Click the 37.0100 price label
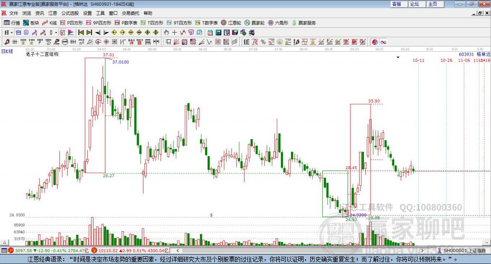This screenshot has height=264, width=491. pyautogui.click(x=120, y=62)
